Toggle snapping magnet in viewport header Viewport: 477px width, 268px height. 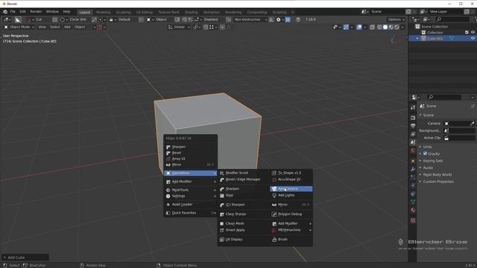[206, 27]
